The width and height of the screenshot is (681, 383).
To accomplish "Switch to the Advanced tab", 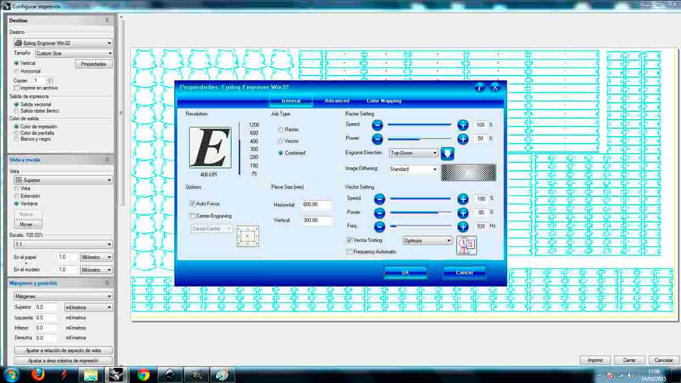I will [337, 101].
